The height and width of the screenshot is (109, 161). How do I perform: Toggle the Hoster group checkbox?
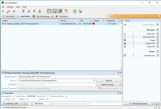[158, 51]
